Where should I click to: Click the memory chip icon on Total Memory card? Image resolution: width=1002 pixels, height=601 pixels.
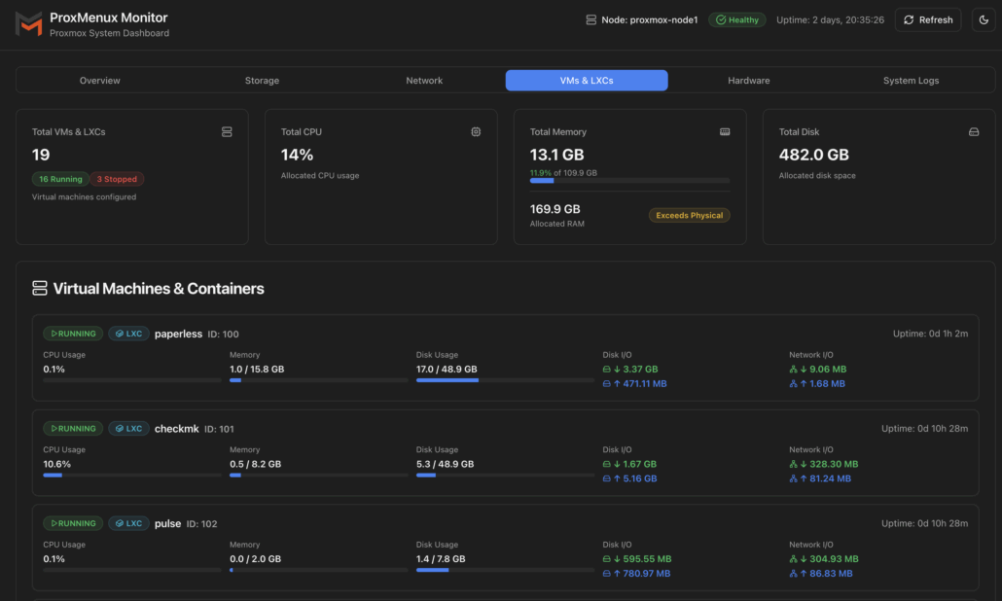click(725, 131)
